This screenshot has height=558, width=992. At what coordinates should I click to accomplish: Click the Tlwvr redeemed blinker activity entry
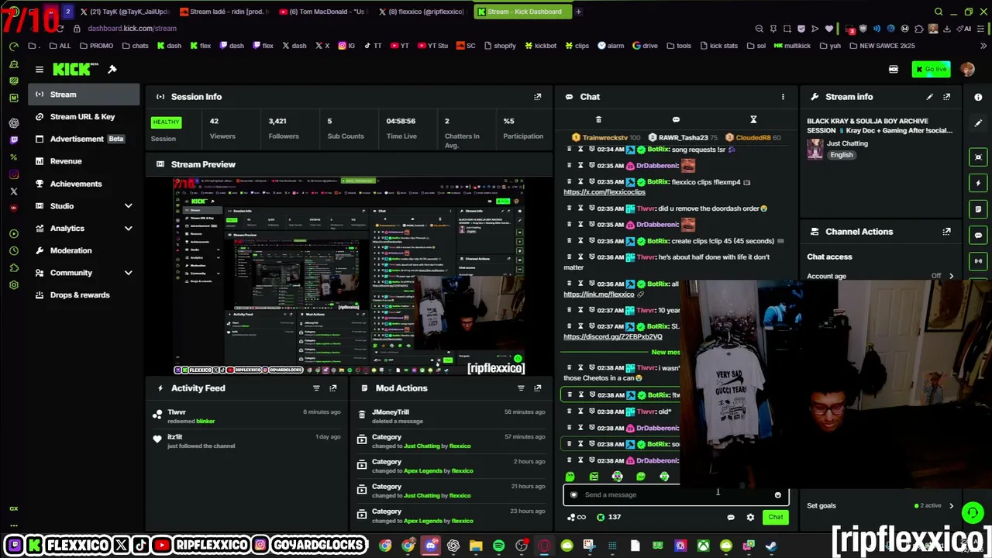[246, 416]
